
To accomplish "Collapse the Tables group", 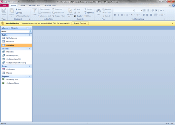I will (29, 35).
